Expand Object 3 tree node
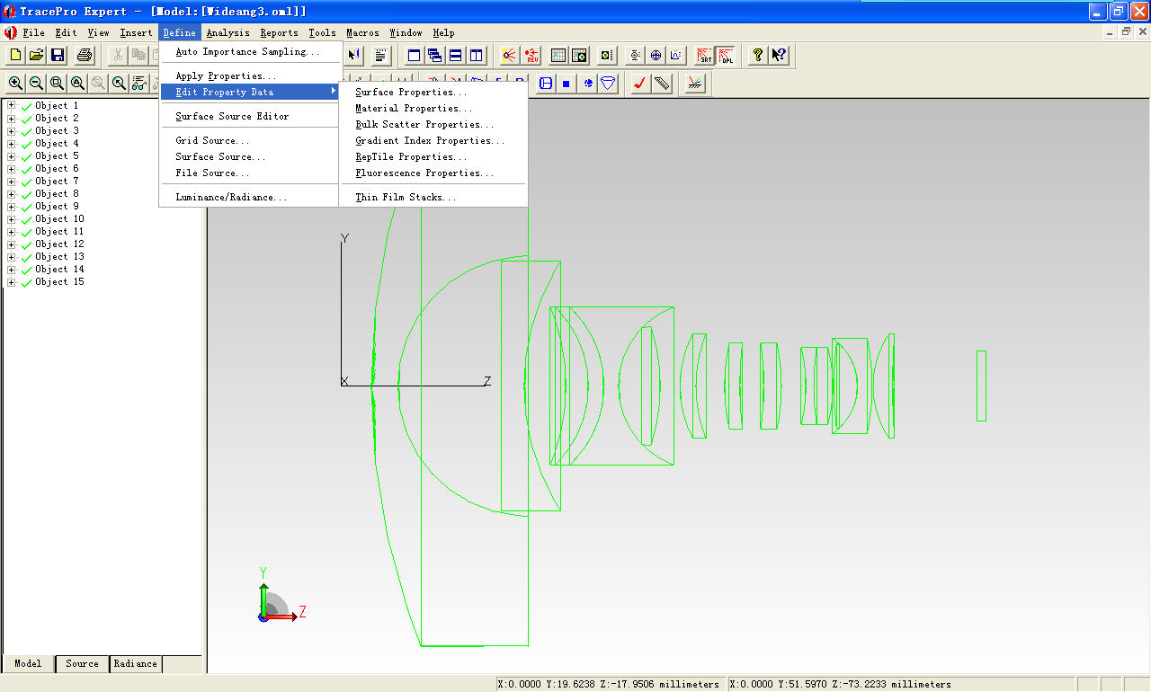This screenshot has width=1151, height=692. tap(12, 131)
